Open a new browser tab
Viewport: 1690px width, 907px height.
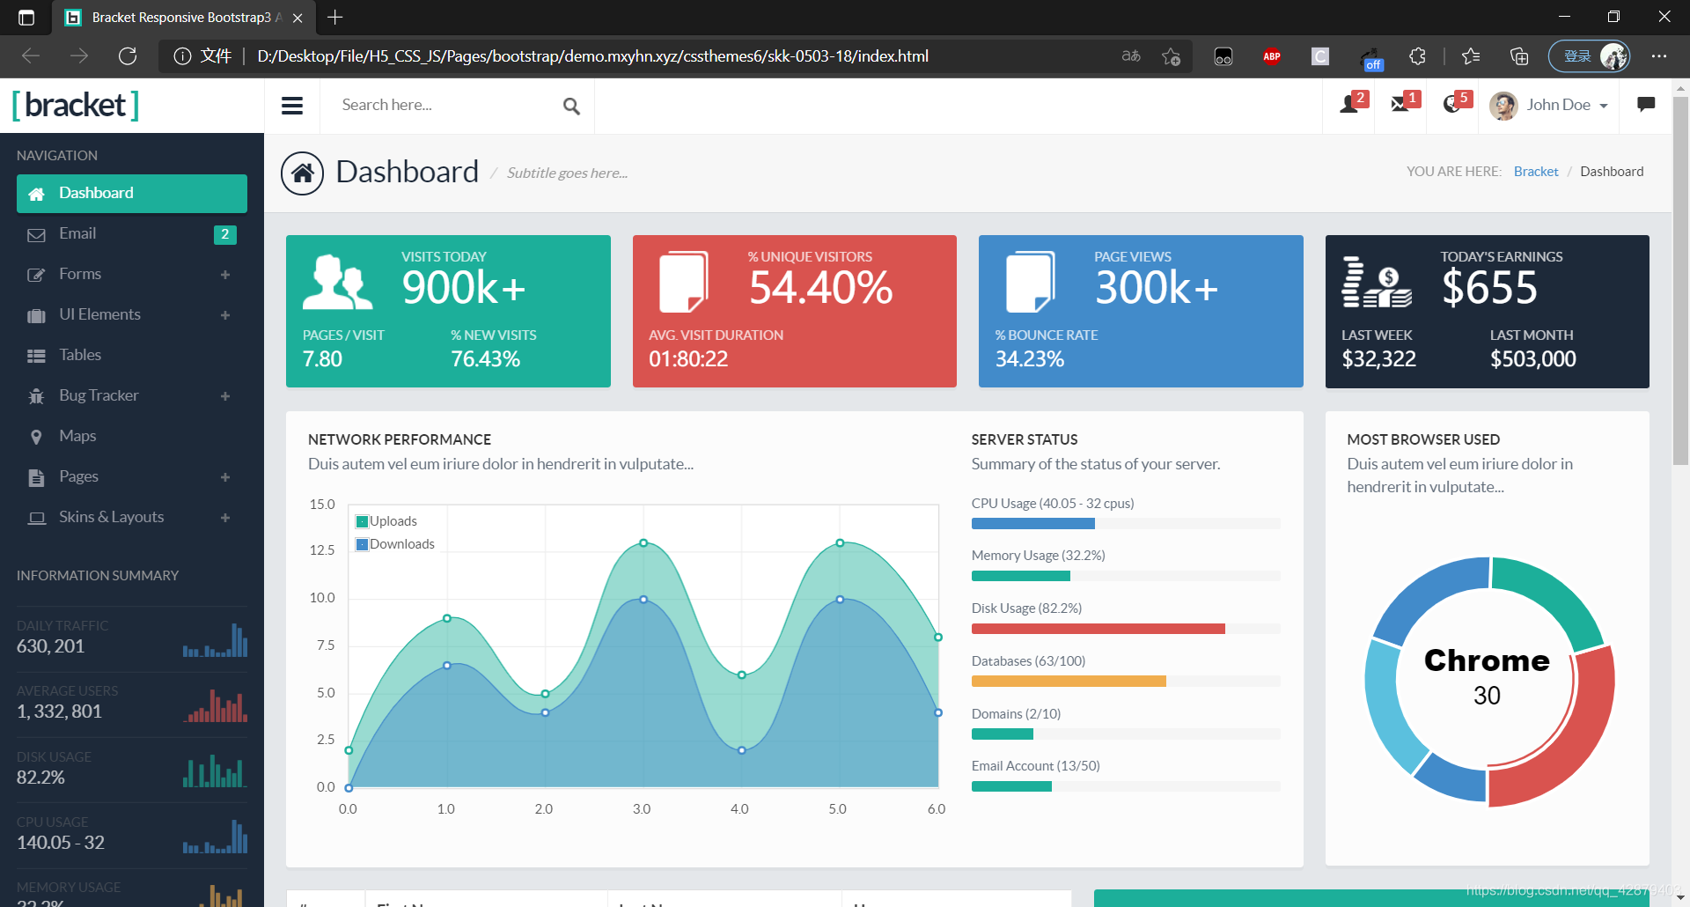tap(335, 18)
